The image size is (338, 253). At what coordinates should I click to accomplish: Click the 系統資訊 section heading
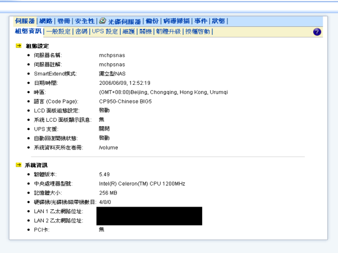point(36,165)
